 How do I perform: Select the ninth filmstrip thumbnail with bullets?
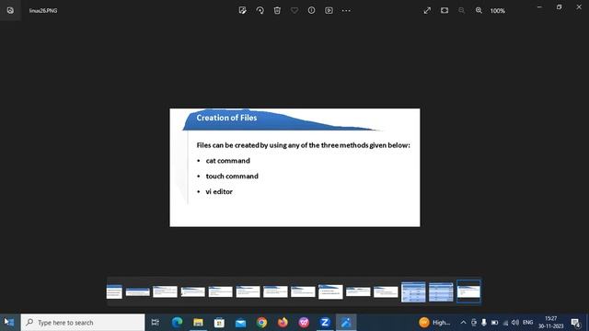click(x=330, y=291)
